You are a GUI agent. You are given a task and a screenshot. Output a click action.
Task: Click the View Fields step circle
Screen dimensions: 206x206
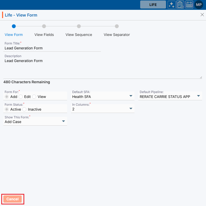click(x=44, y=26)
